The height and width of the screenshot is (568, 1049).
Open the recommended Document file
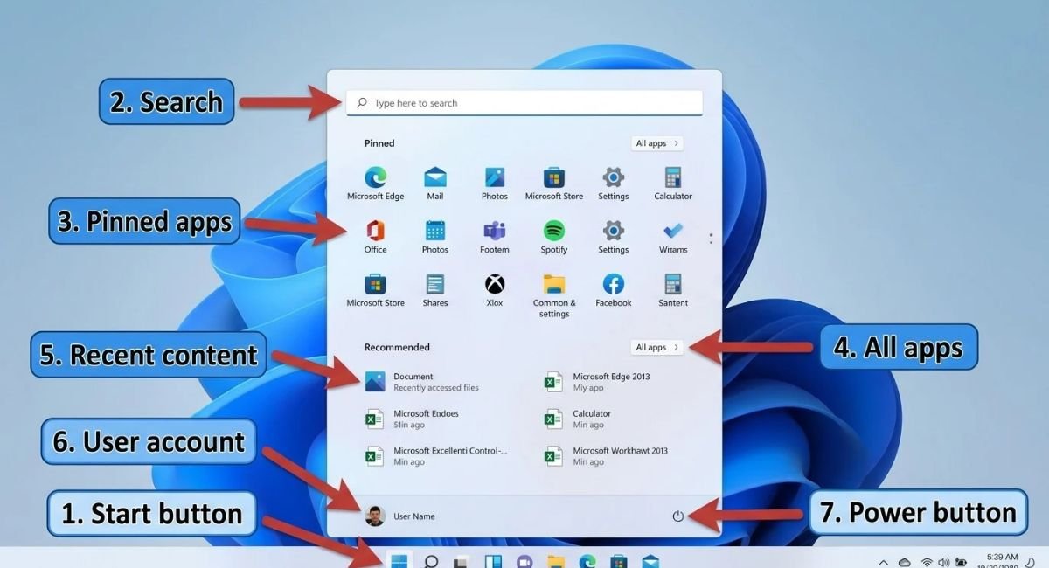(422, 382)
